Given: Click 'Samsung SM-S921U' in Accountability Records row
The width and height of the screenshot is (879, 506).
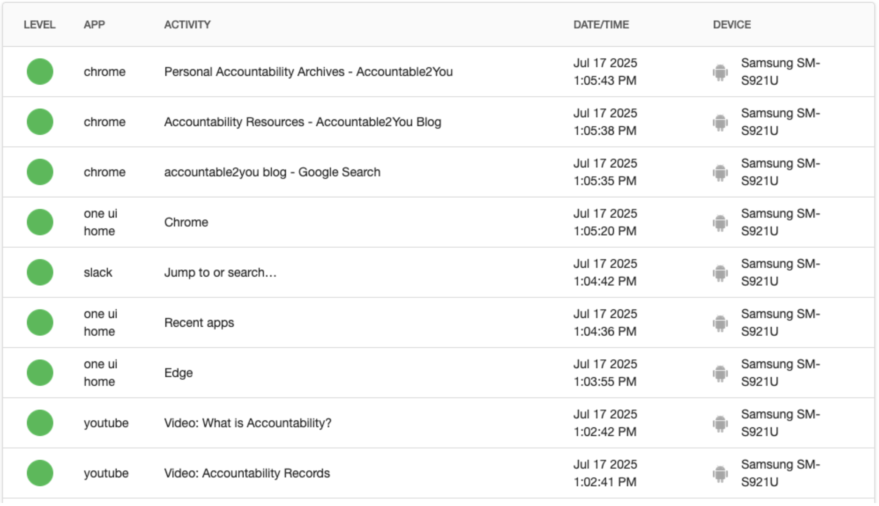Looking at the screenshot, I should [x=781, y=473].
